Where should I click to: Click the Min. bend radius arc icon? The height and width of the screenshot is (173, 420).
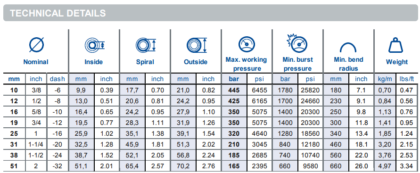[348, 48]
